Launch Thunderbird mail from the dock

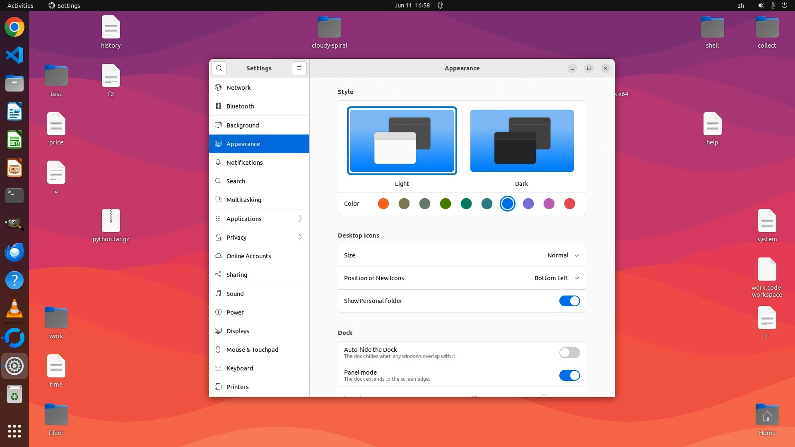tap(14, 252)
